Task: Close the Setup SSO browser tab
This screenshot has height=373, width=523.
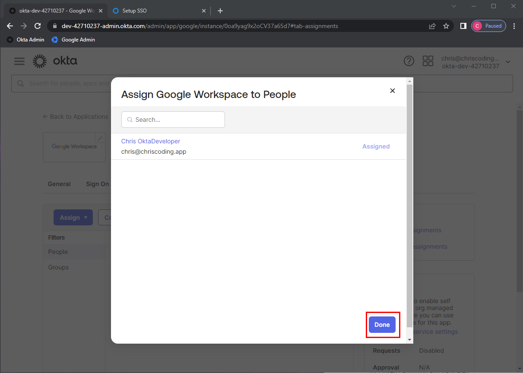Action: [x=204, y=11]
